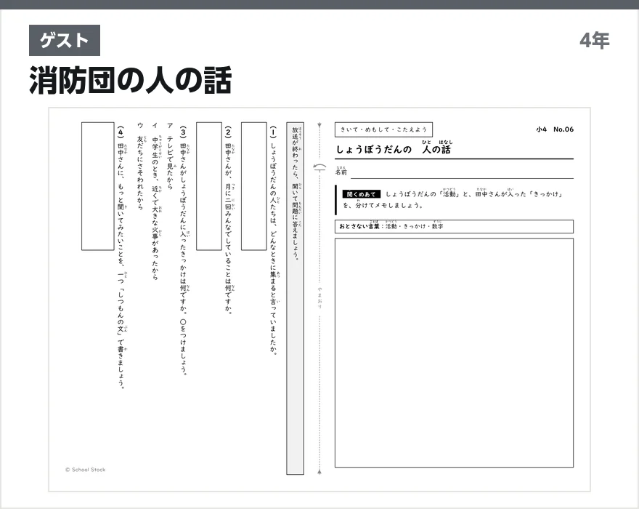The width and height of the screenshot is (639, 509).
Task: Select option ア テレビで見たから
Action: coord(170,156)
